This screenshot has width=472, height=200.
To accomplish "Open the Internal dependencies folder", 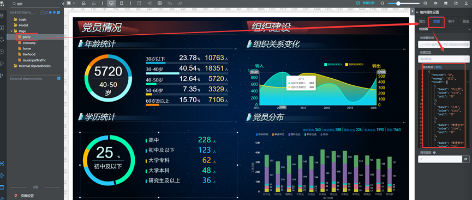I will [x=34, y=66].
